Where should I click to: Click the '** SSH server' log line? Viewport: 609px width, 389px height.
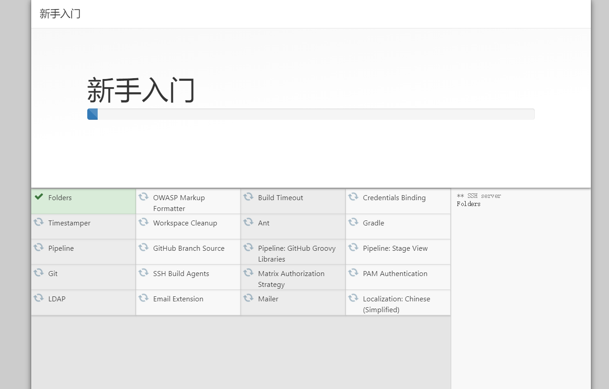479,196
